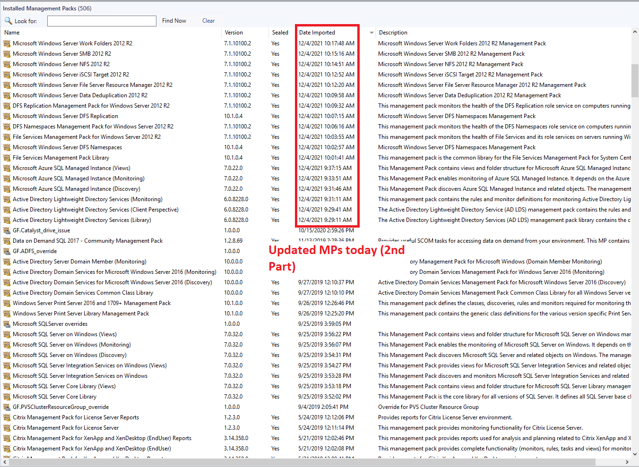Select Microsoft SQL Server Core Library (Views)
The width and height of the screenshot is (639, 467).
pyautogui.click(x=64, y=386)
